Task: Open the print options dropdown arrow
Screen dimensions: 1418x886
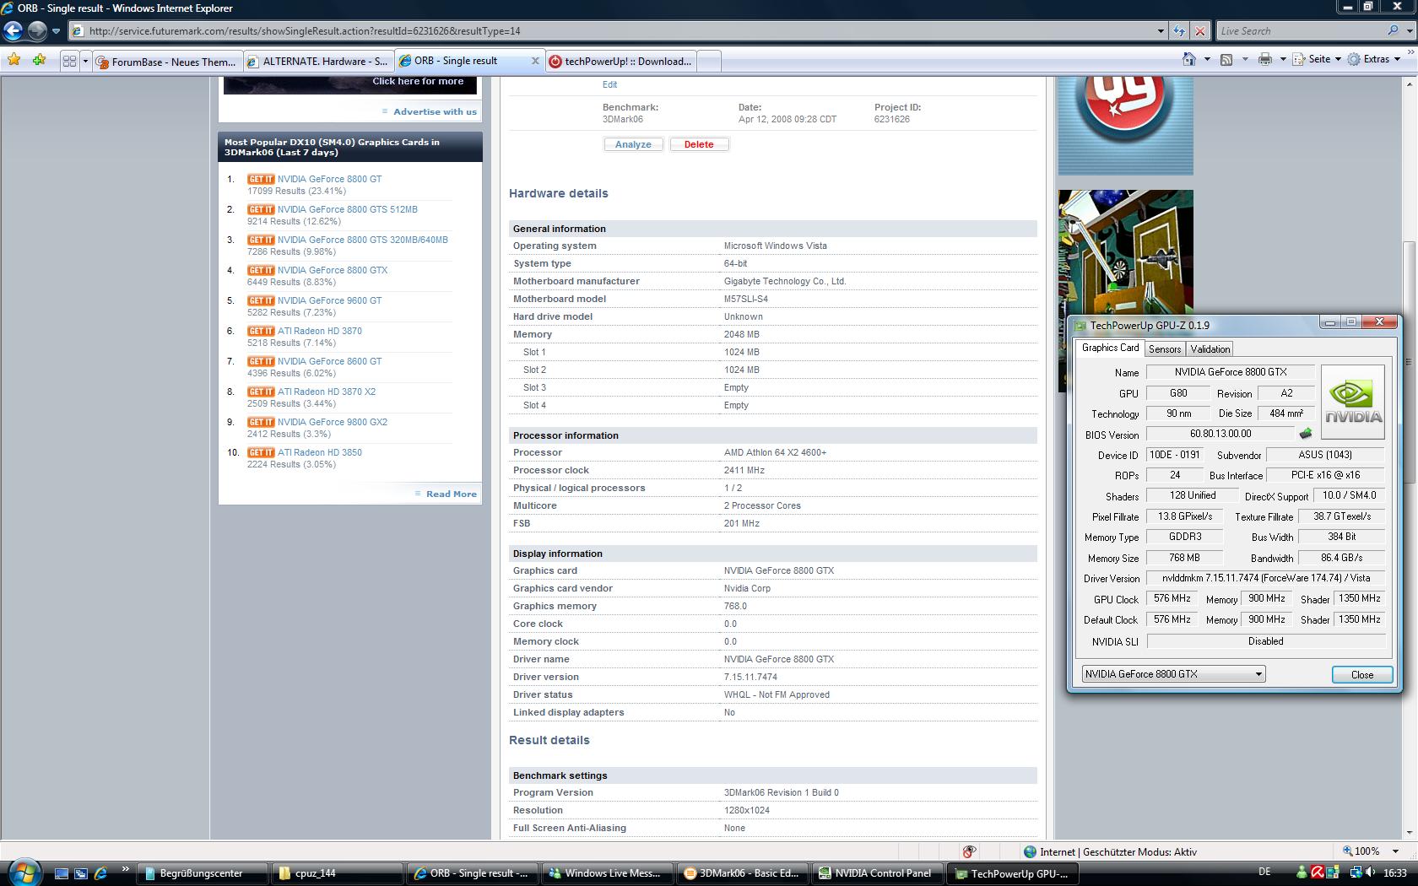Action: pyautogui.click(x=1282, y=59)
